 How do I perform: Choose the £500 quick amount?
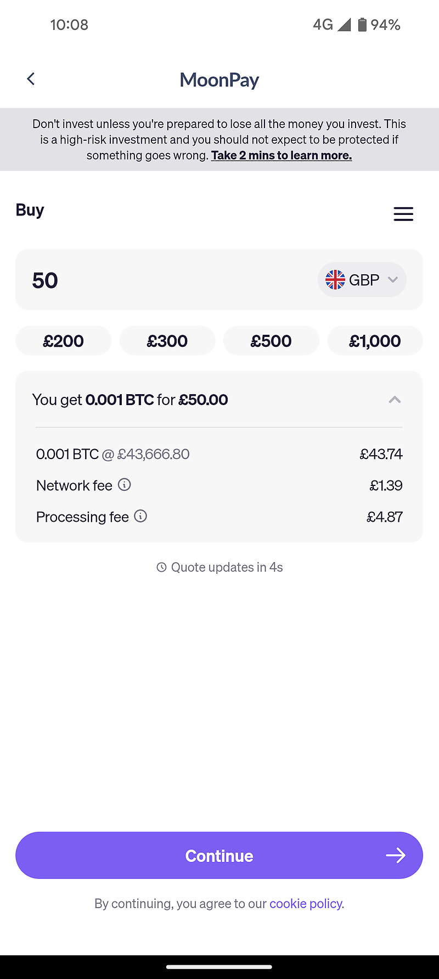(271, 341)
